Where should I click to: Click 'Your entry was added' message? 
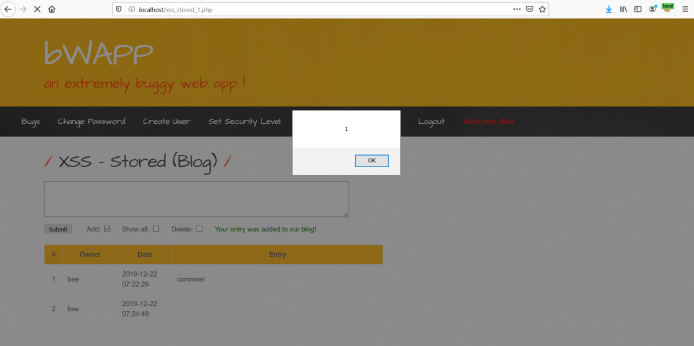coord(265,229)
